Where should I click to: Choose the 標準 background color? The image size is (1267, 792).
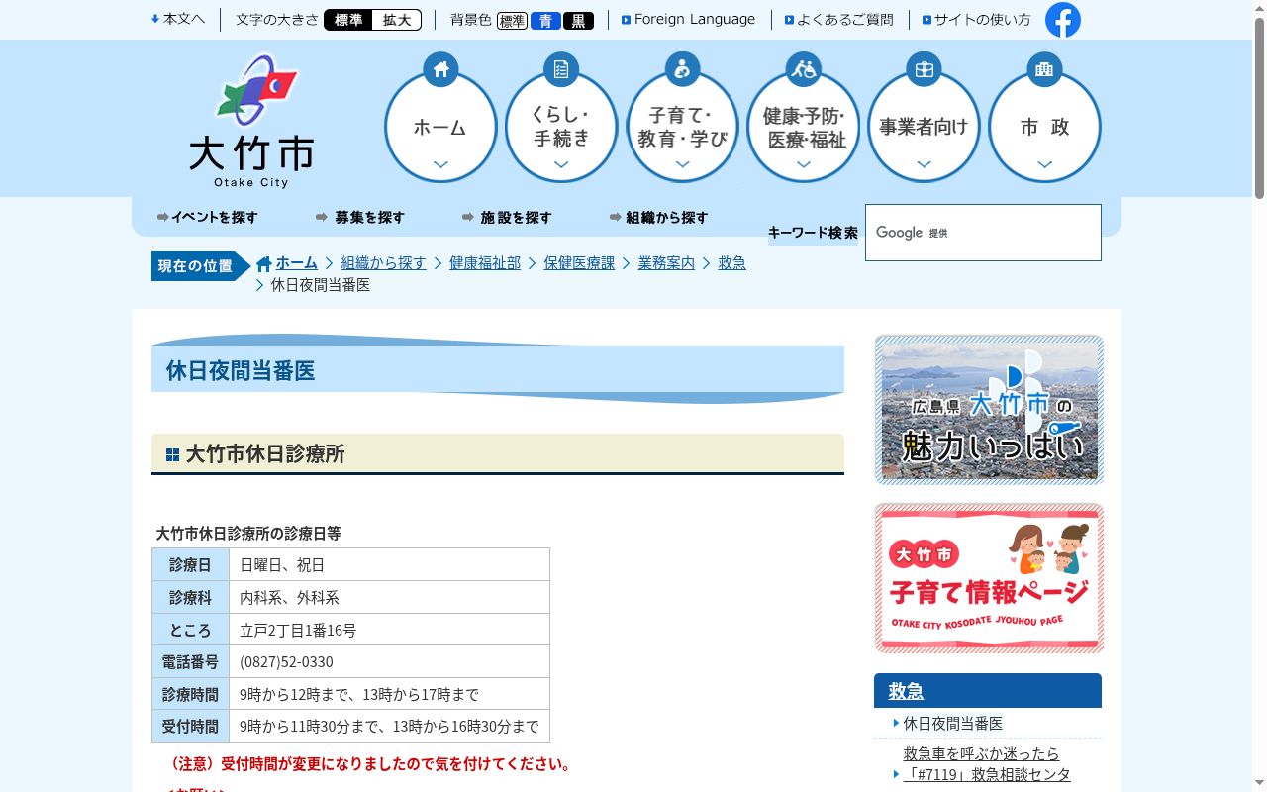(x=512, y=21)
